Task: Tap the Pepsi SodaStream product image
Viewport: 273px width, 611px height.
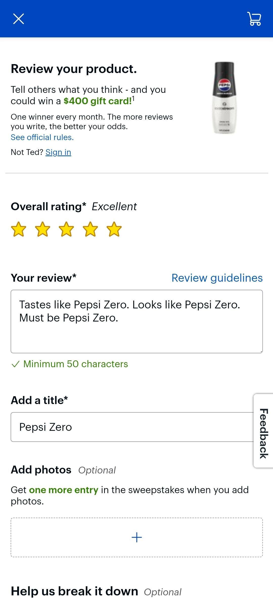Action: 225,98
